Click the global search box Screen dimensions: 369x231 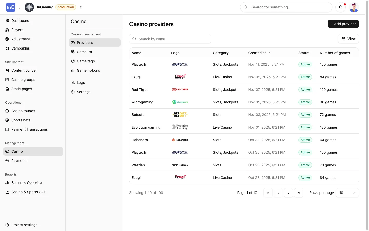pyautogui.click(x=286, y=7)
